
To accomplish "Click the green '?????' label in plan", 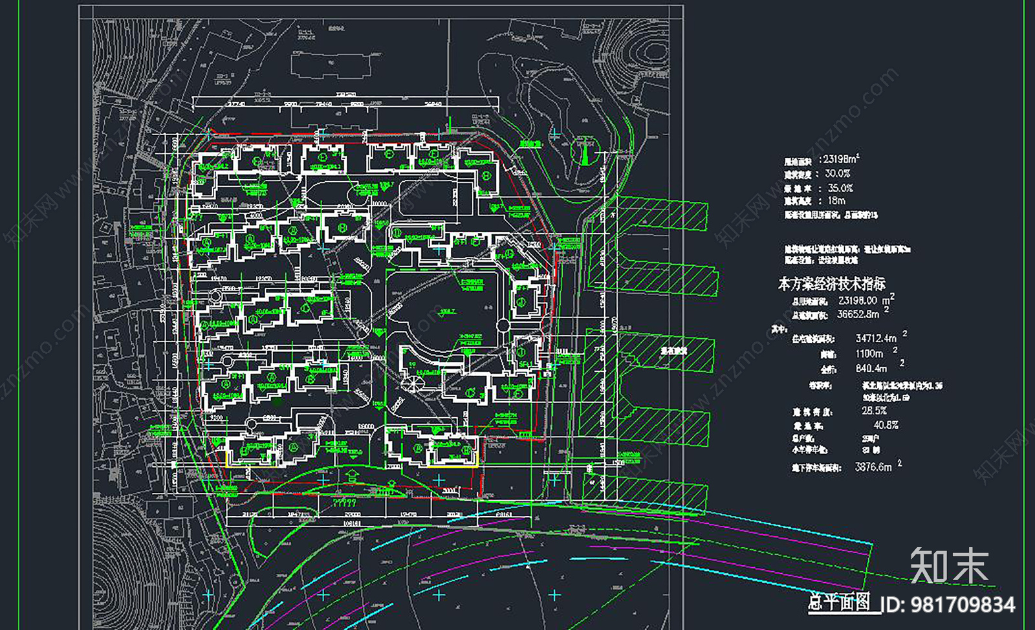I will pos(343,503).
